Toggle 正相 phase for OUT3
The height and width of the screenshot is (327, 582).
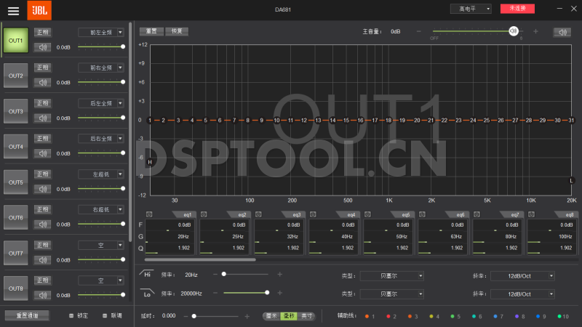pos(43,103)
